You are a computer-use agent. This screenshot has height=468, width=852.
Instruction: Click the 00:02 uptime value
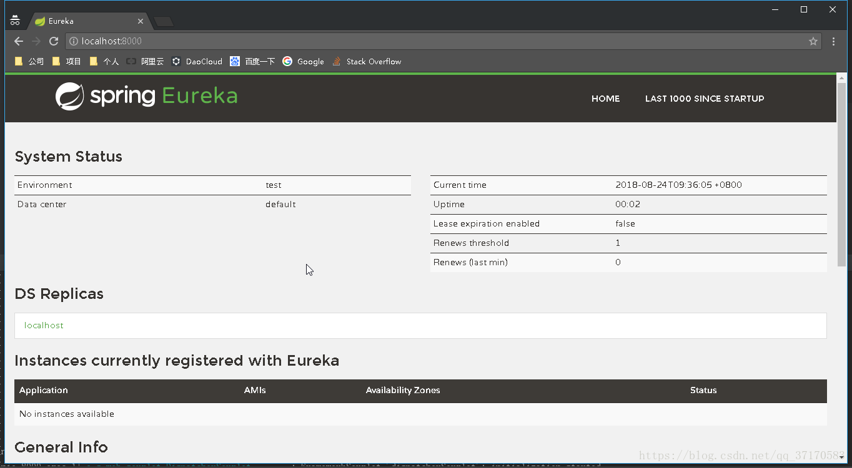click(628, 204)
